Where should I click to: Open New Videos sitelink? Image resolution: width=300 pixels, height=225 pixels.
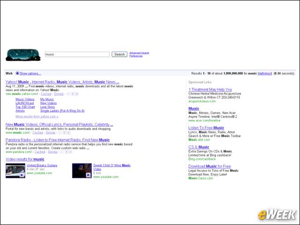click(48, 103)
